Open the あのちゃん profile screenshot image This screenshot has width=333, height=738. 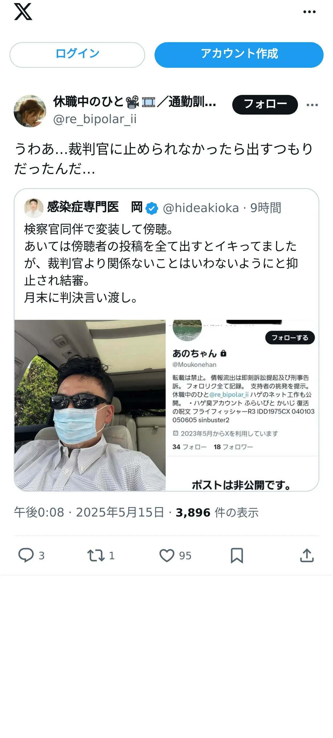[242, 405]
